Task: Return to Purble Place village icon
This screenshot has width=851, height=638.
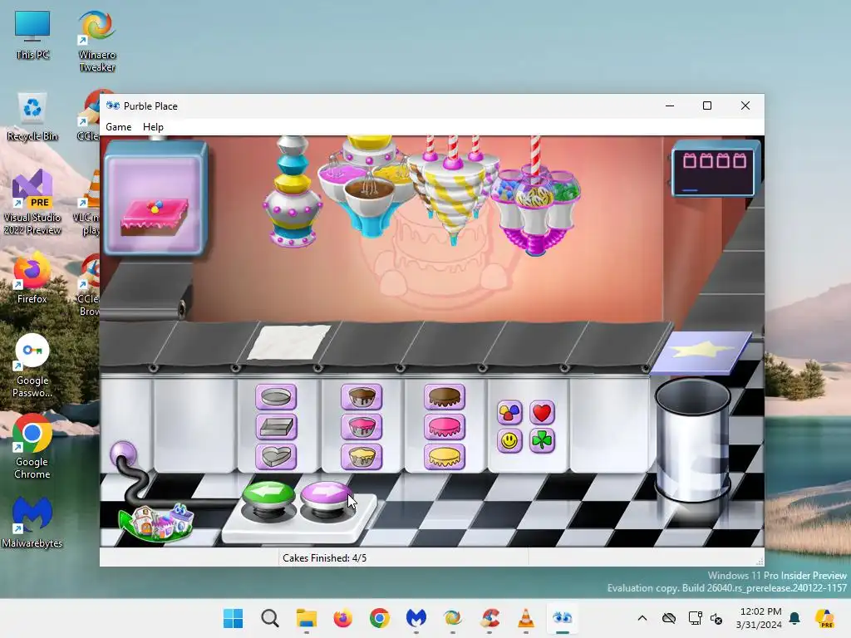Action: pyautogui.click(x=156, y=523)
